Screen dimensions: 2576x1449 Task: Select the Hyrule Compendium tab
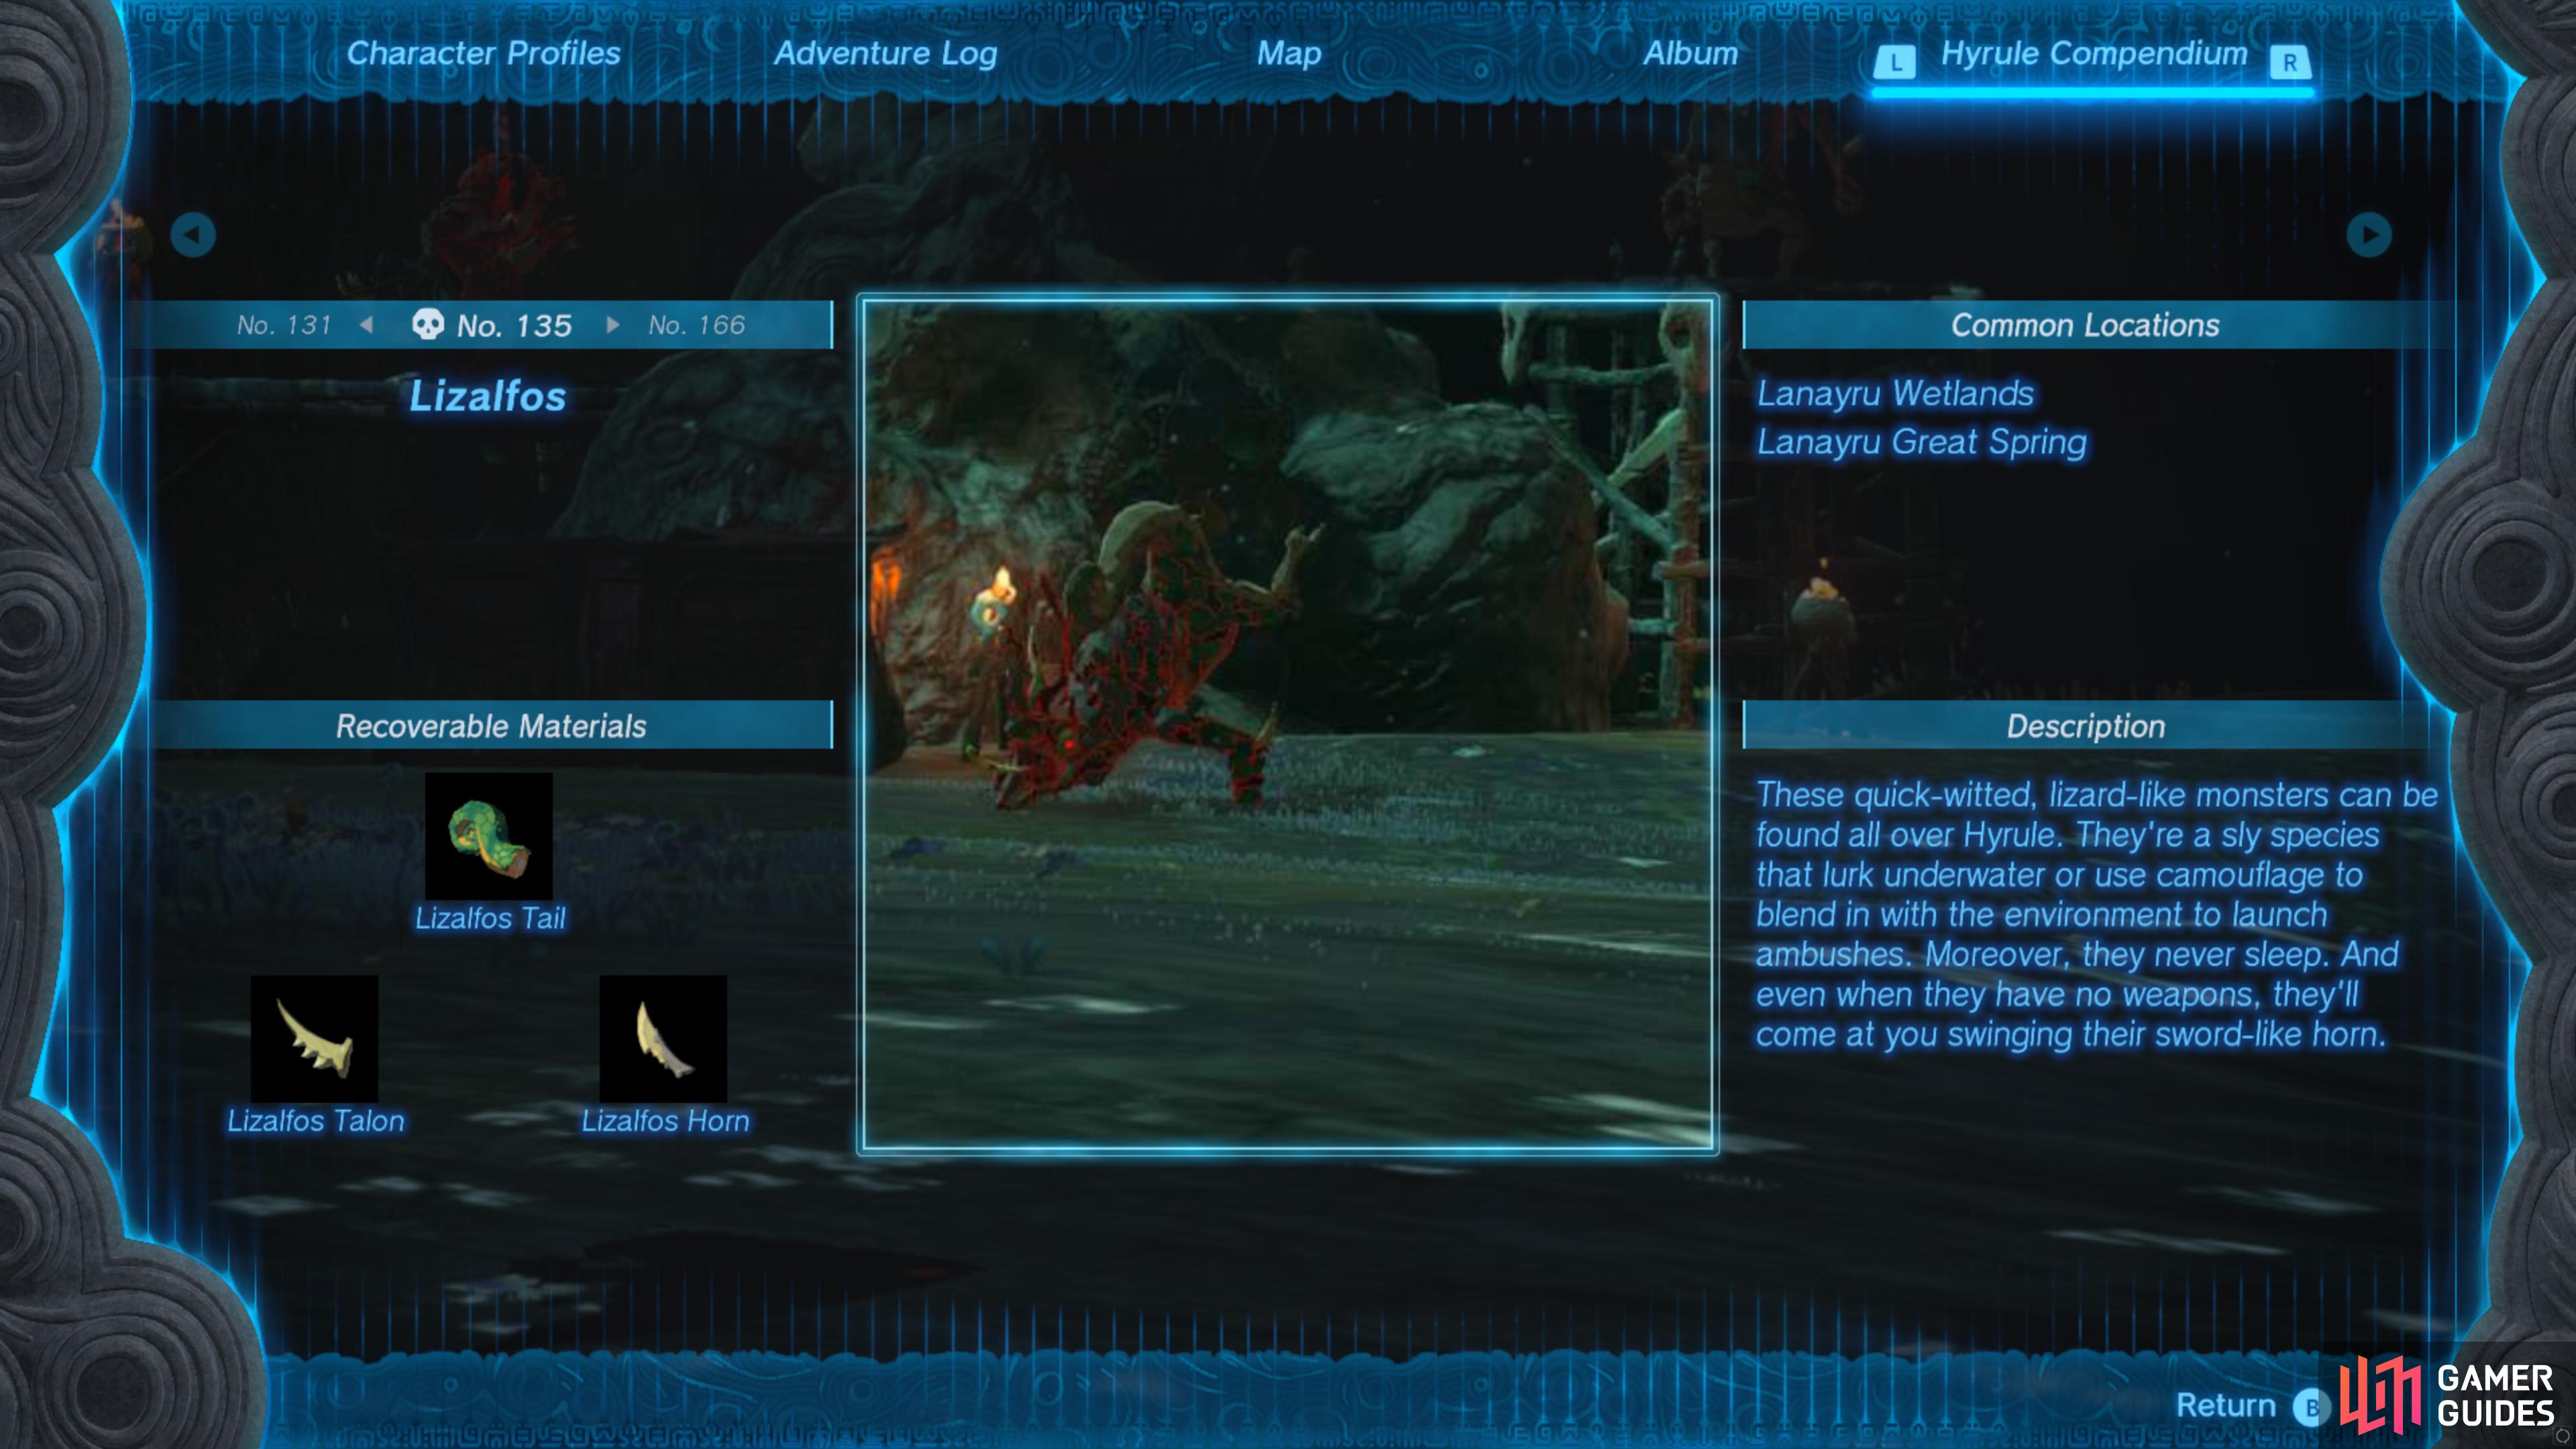point(2094,53)
